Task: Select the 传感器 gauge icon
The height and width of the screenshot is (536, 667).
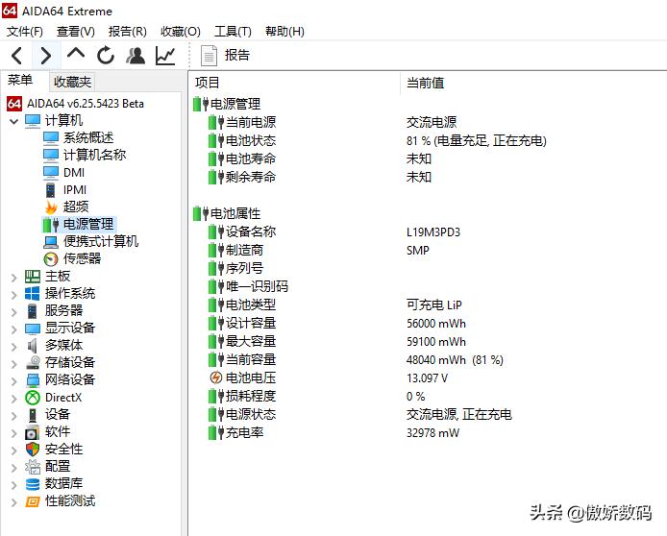Action: (x=51, y=258)
